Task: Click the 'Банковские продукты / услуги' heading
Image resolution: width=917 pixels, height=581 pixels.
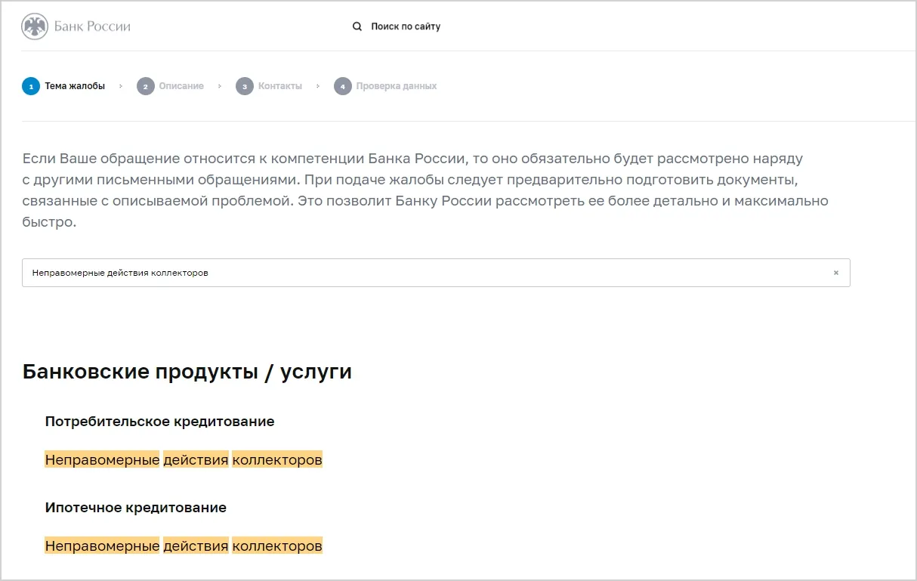Action: coord(187,372)
